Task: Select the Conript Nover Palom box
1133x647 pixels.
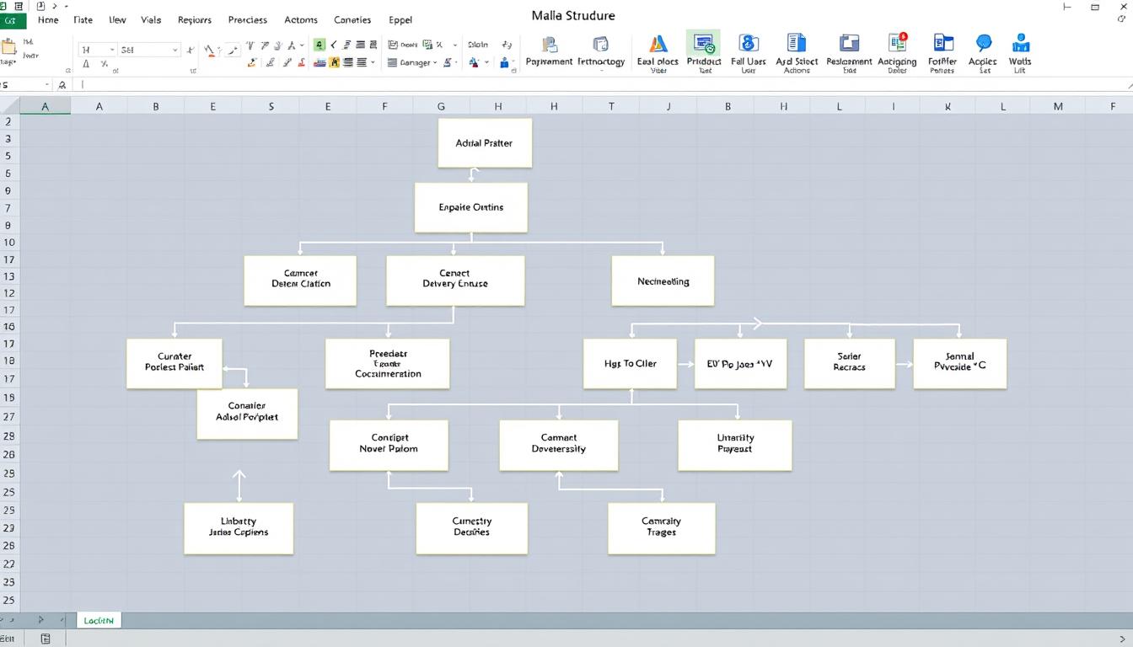Action: click(x=389, y=445)
